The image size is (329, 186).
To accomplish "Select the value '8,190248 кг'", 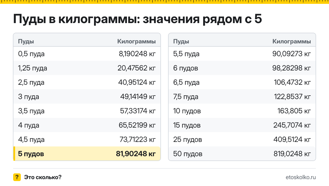I will (x=137, y=54).
